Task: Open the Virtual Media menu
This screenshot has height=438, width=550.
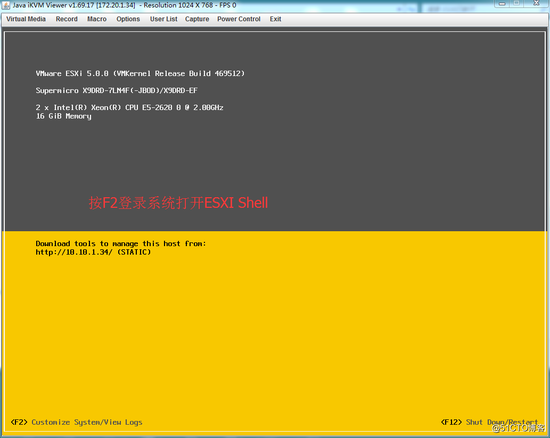Action: [x=26, y=19]
